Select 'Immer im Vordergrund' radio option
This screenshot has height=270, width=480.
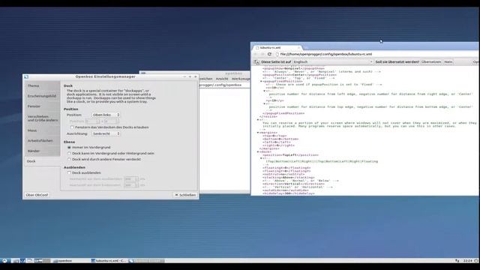tap(69, 147)
